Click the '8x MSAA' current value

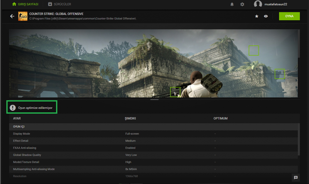coord(131,169)
